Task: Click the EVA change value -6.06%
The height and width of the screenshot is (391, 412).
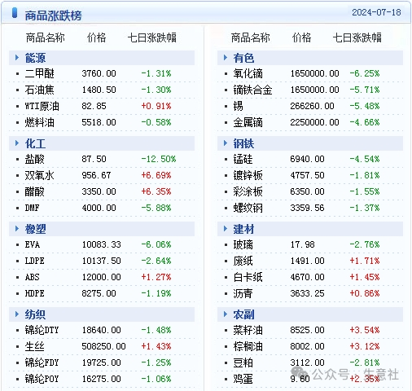Action: pyautogui.click(x=156, y=244)
